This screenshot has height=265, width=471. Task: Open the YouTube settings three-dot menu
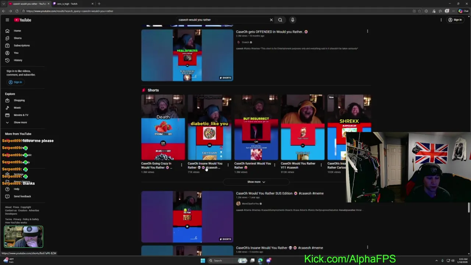pyautogui.click(x=441, y=20)
